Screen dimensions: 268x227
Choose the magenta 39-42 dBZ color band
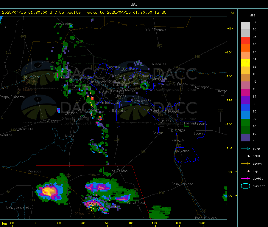245,93
